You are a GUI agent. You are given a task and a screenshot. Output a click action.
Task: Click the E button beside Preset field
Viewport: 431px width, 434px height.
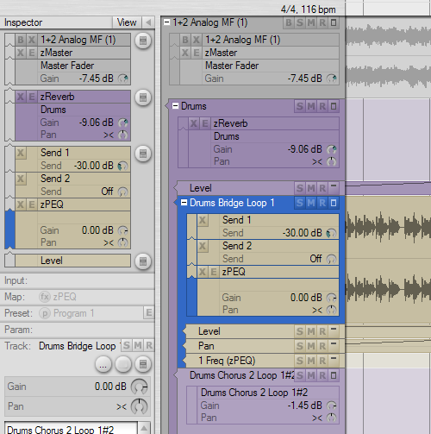pos(148,312)
